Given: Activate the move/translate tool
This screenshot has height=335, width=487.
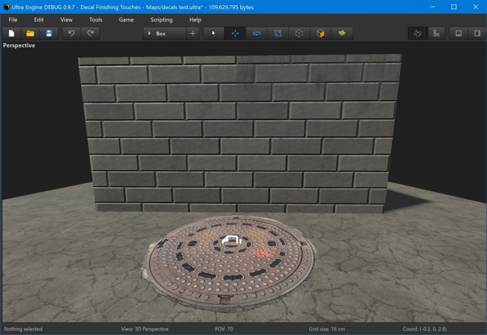Looking at the screenshot, I should coord(235,33).
